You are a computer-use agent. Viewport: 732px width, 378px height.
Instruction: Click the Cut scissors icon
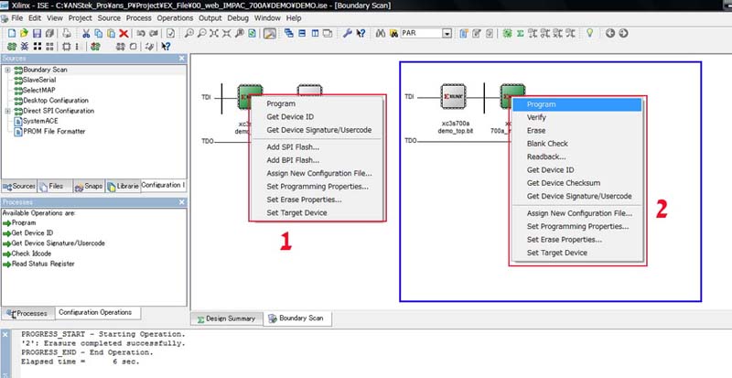(x=86, y=33)
